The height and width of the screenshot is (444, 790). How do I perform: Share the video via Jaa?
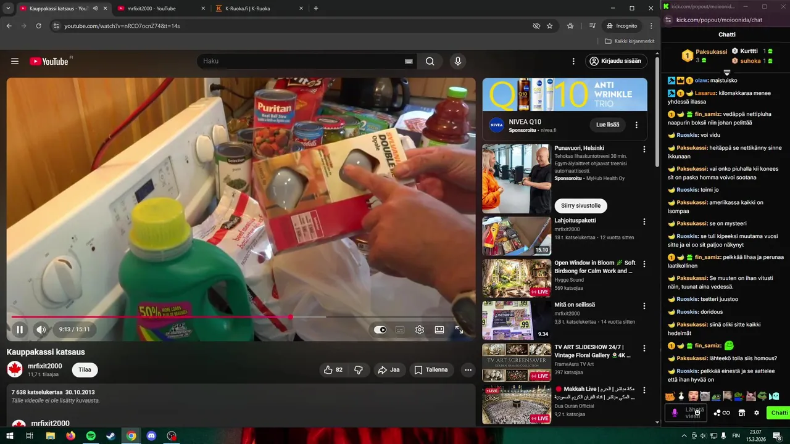coord(389,370)
